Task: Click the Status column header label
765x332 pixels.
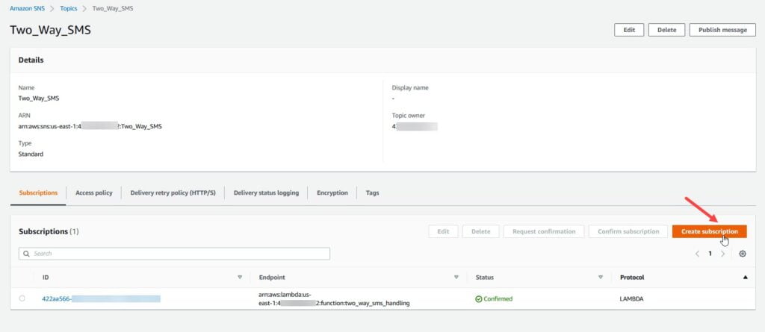Action: point(484,277)
